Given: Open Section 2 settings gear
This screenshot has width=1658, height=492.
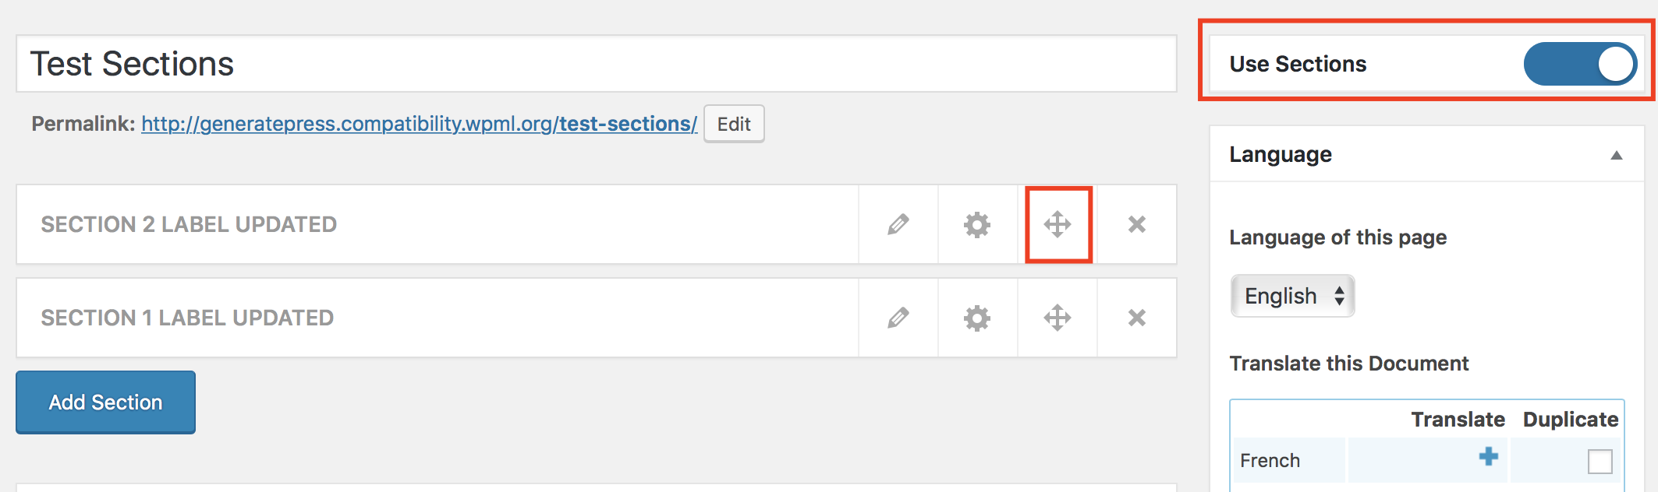Looking at the screenshot, I should [x=977, y=224].
